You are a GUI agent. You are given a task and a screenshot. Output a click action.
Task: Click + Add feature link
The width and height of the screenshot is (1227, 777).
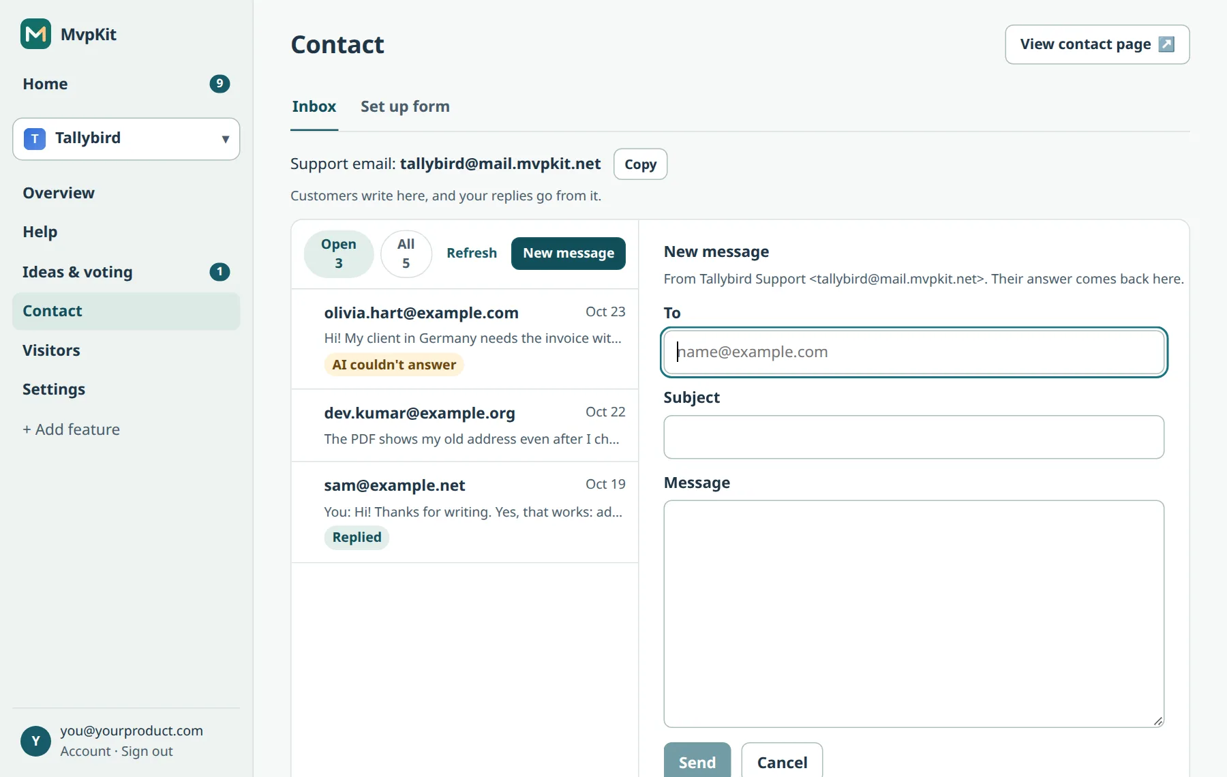(x=71, y=429)
